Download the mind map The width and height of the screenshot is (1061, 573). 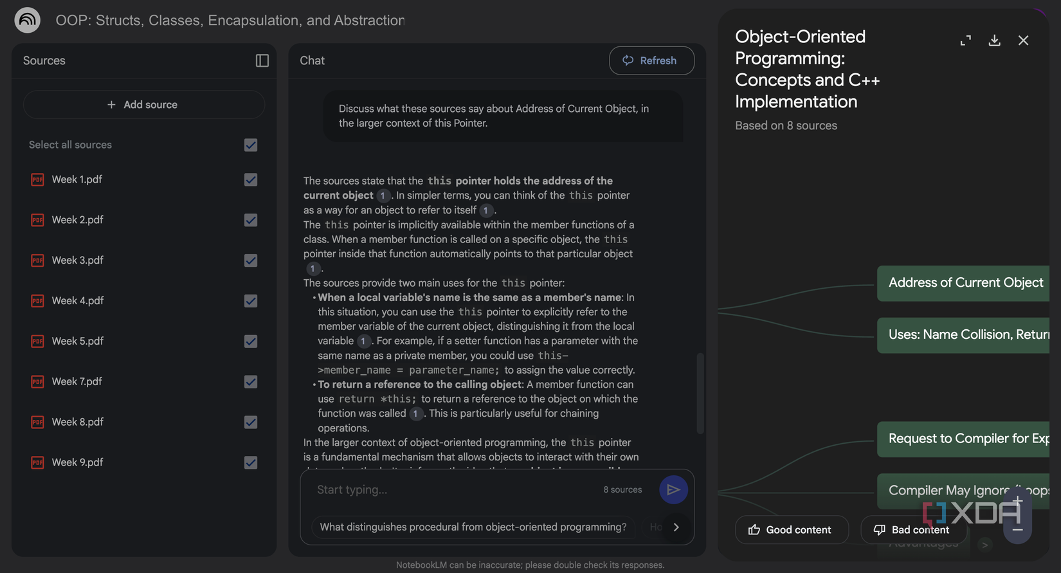994,41
